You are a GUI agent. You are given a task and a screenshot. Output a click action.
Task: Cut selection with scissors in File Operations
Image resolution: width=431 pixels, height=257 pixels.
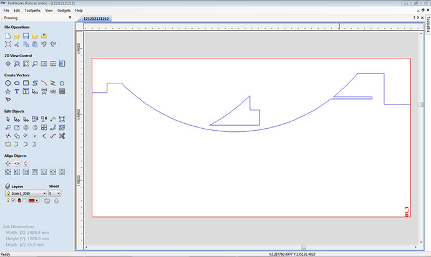click(x=17, y=44)
